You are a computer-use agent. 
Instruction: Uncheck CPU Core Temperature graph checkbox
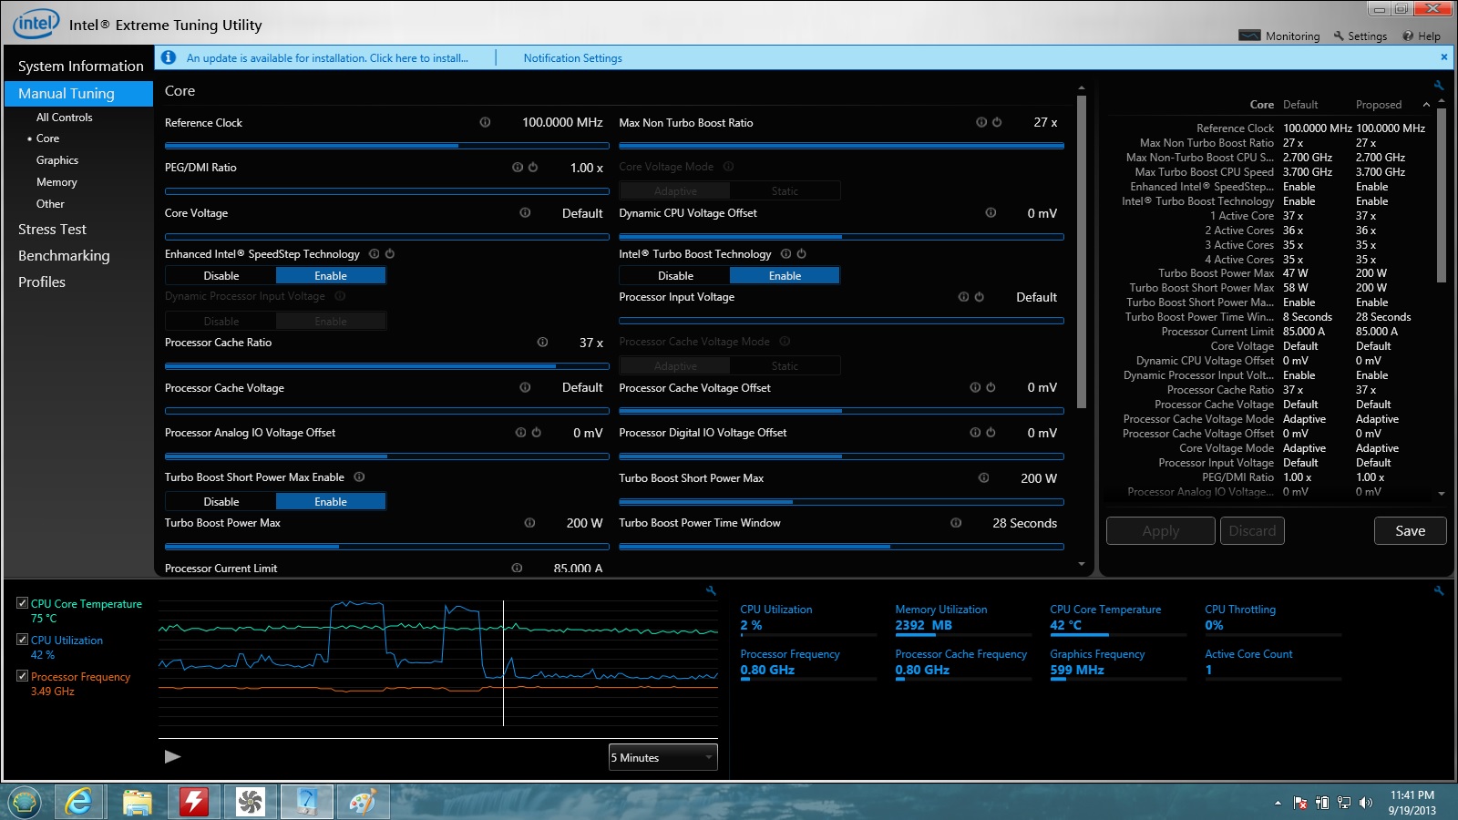[x=22, y=603]
